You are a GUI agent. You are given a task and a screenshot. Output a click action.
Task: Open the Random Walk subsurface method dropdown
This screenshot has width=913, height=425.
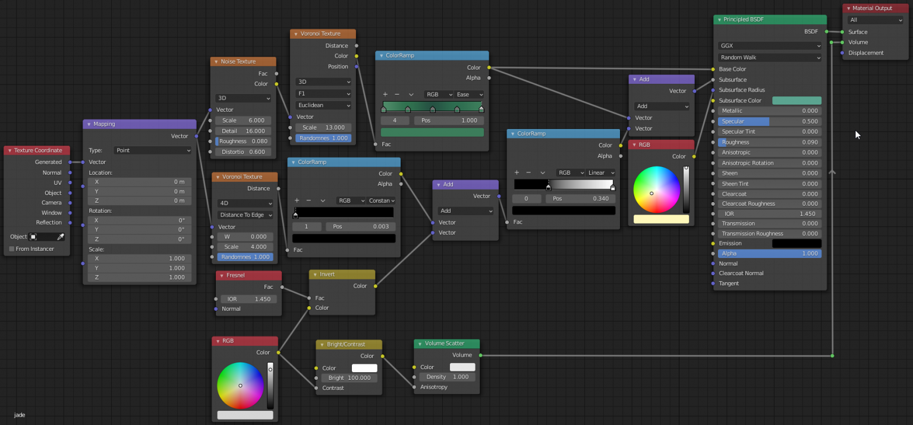(769, 57)
